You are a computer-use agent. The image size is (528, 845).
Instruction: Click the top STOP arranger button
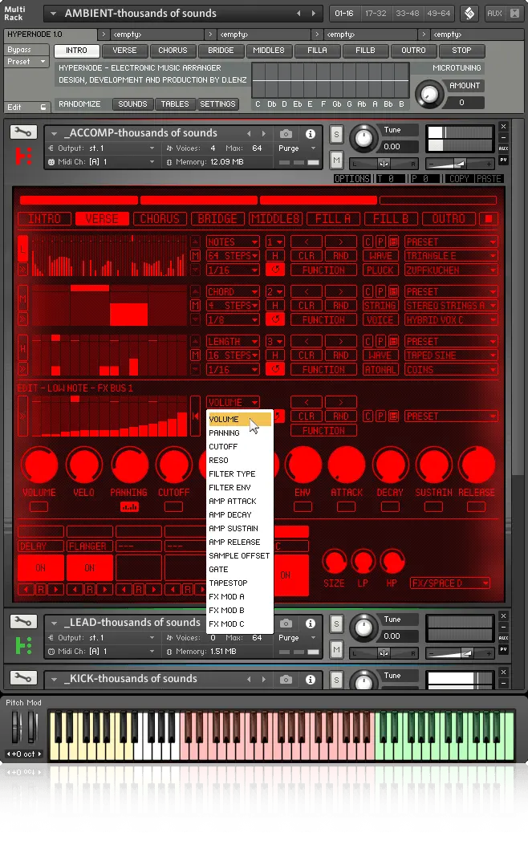461,51
